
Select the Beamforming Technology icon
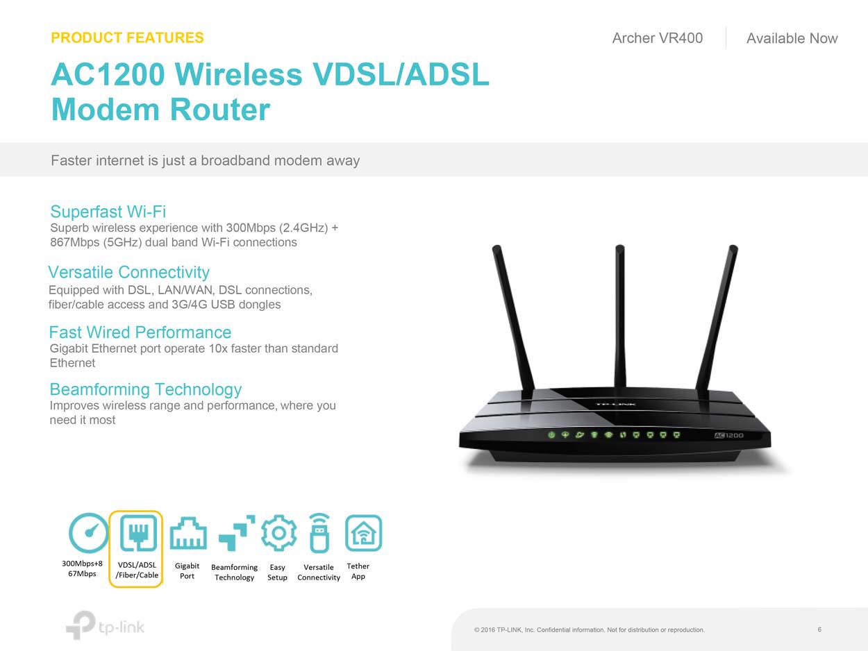[236, 533]
